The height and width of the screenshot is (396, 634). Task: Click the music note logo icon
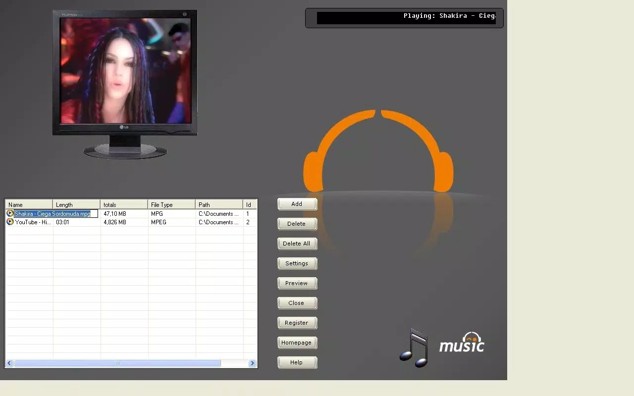coord(414,347)
